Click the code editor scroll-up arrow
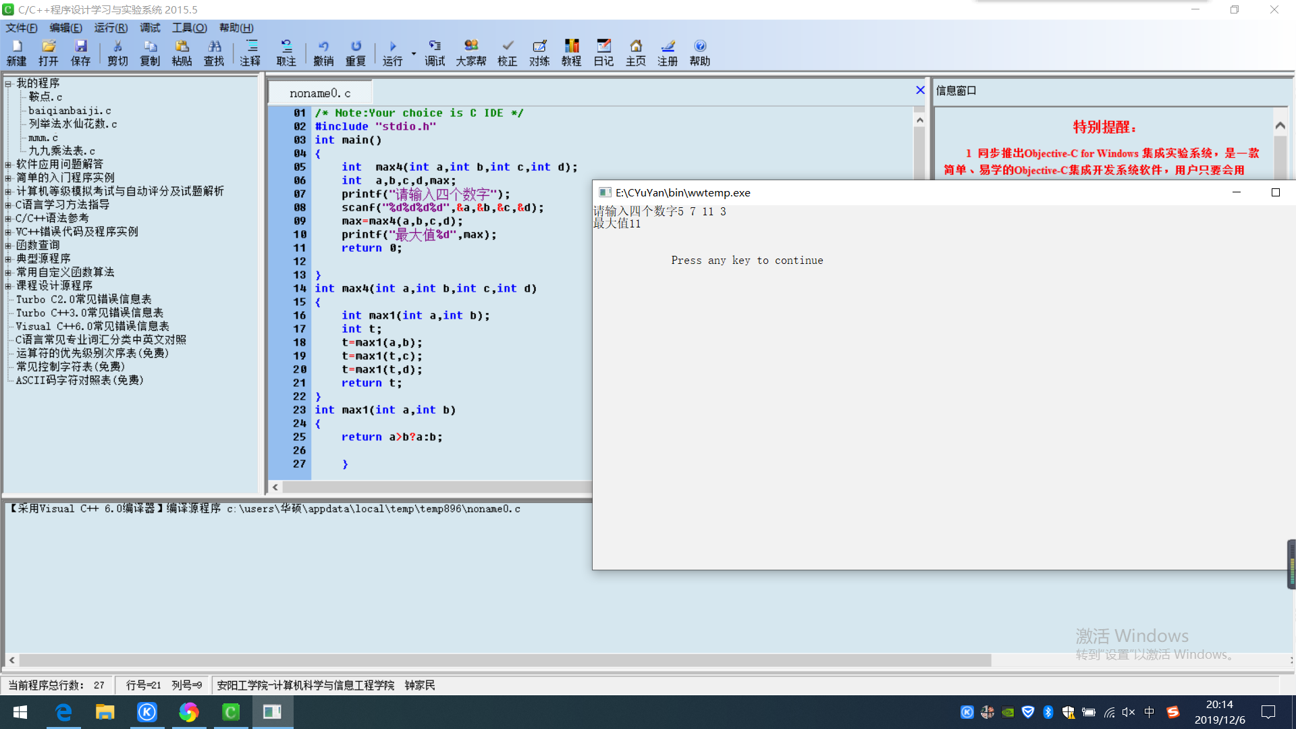 pos(919,119)
